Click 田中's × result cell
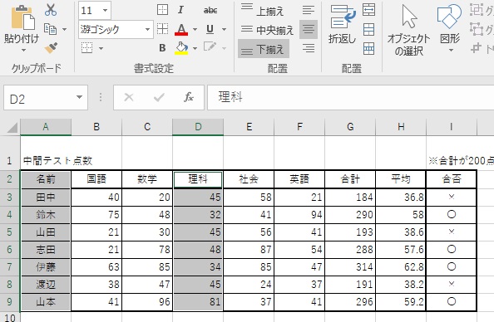This screenshot has width=494, height=322. pos(451,198)
